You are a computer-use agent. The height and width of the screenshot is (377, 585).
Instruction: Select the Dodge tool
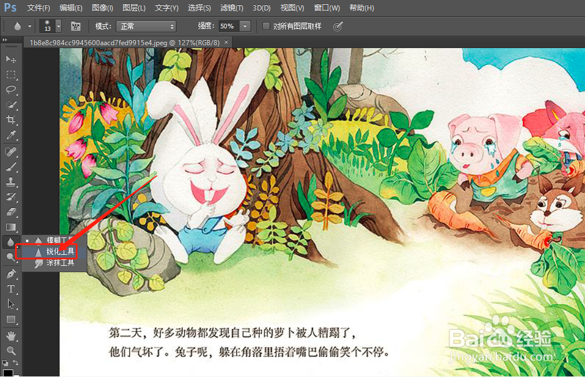11,257
